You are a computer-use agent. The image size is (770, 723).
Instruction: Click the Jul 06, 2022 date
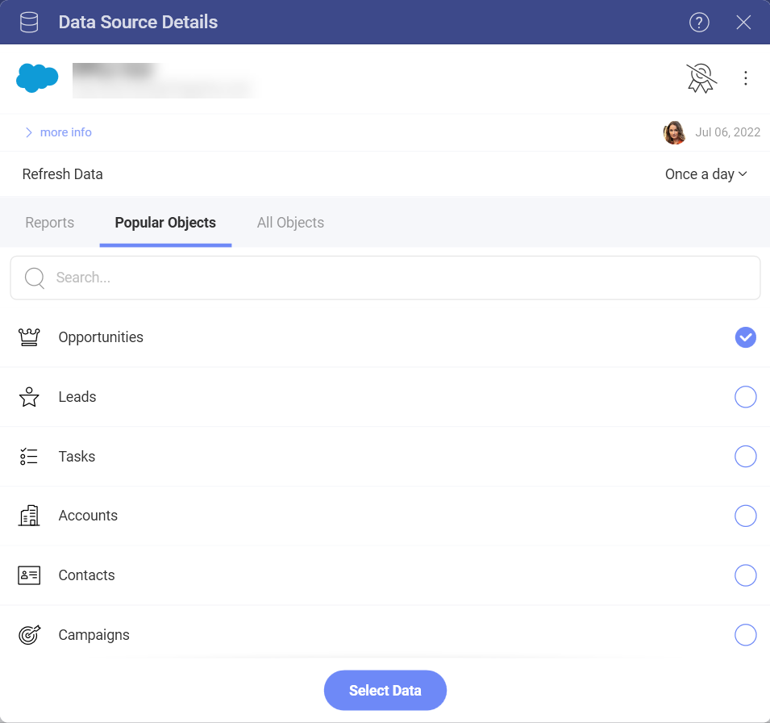coord(727,132)
